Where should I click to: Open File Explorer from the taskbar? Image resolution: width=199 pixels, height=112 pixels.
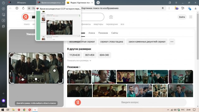click(x=13, y=110)
